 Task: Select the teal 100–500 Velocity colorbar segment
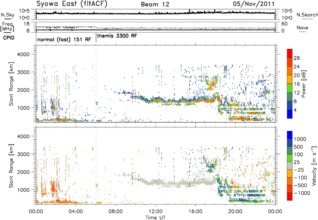pos(290,151)
